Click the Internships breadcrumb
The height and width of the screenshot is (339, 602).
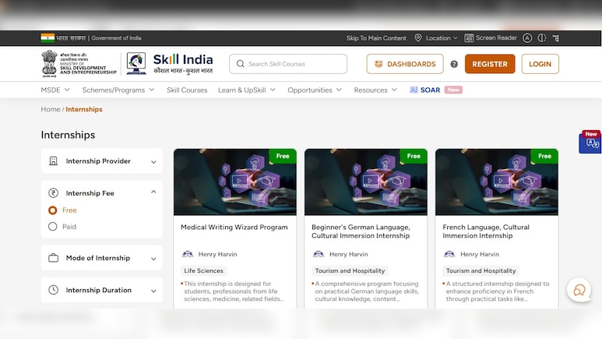[84, 109]
